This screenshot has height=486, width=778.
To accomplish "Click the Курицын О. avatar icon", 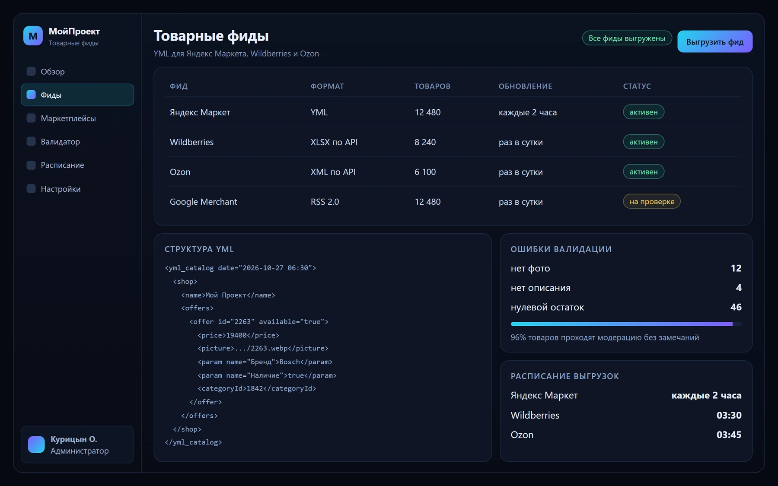I will (x=36, y=445).
